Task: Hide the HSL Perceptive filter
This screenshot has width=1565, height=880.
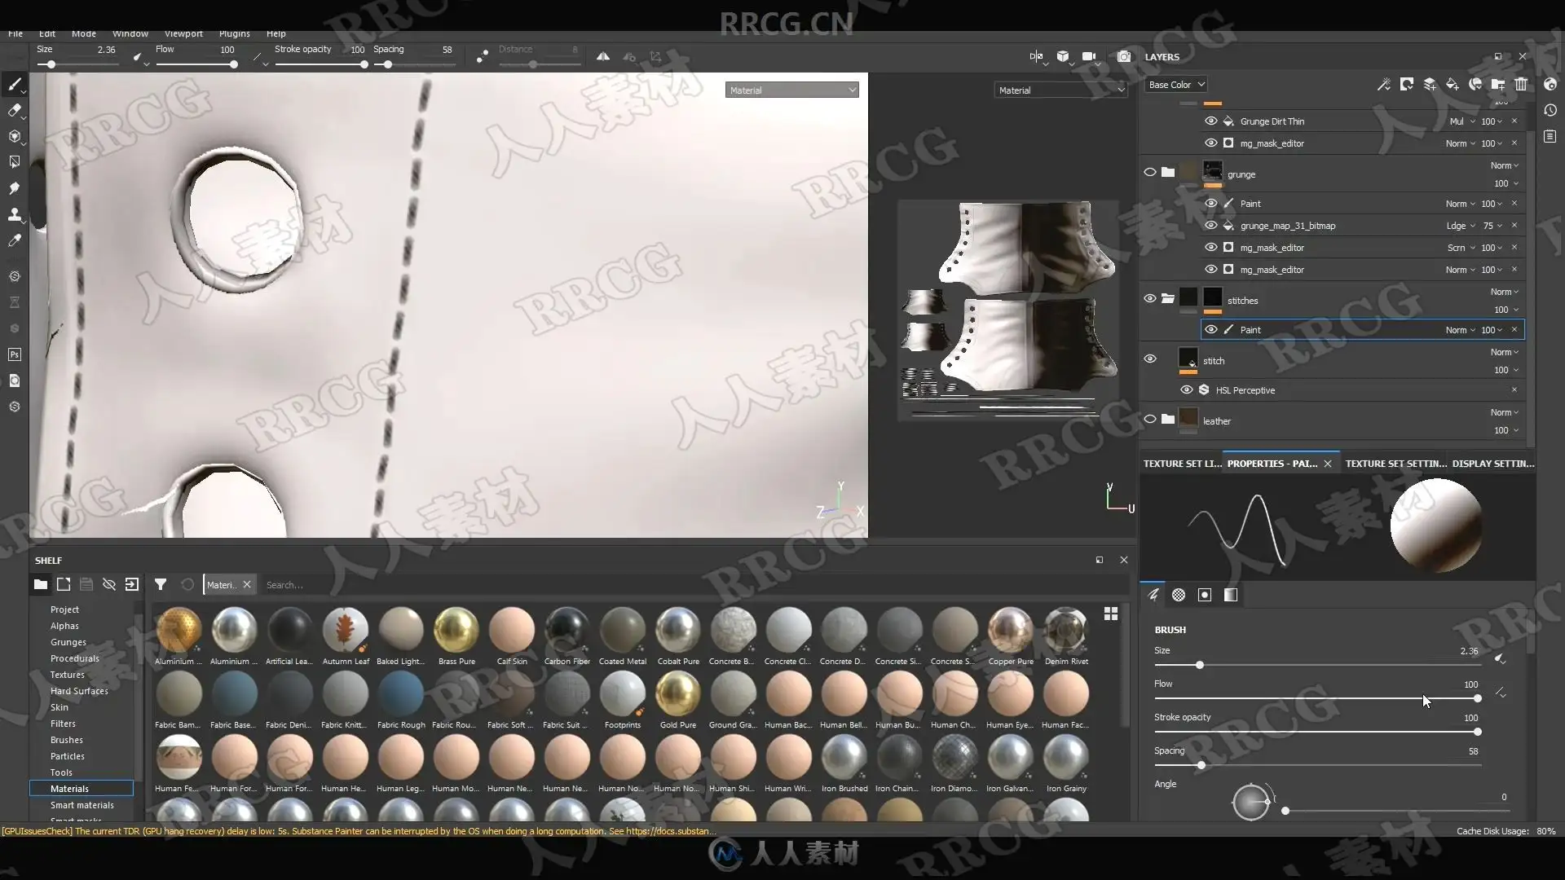Action: pos(1187,389)
